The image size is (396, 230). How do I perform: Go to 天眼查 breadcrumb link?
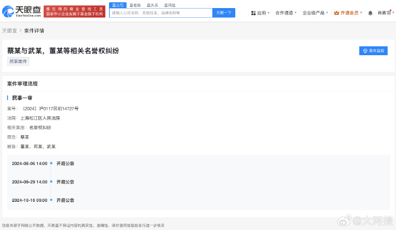pos(9,30)
